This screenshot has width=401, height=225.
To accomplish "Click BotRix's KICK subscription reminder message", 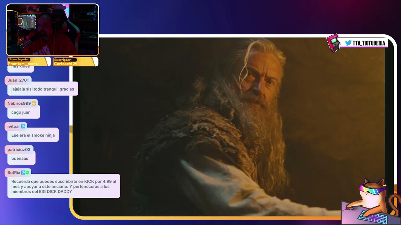I will [64, 186].
